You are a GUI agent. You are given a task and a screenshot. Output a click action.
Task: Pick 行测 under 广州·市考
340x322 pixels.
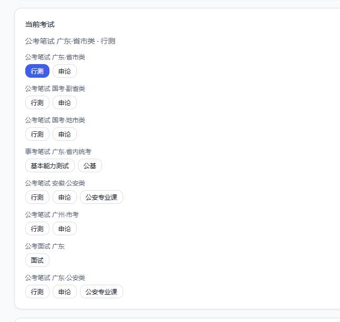(37, 228)
